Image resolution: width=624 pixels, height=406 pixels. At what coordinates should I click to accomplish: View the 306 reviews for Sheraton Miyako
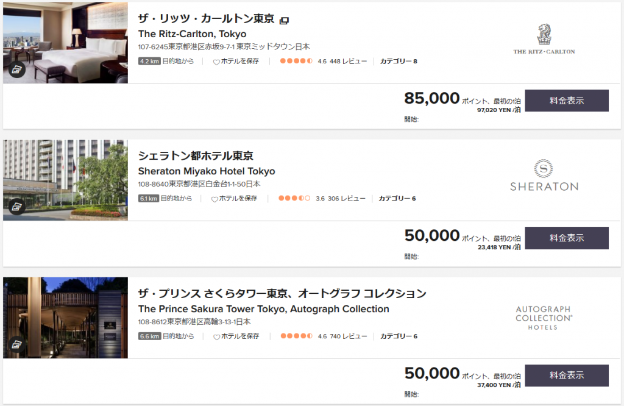347,199
